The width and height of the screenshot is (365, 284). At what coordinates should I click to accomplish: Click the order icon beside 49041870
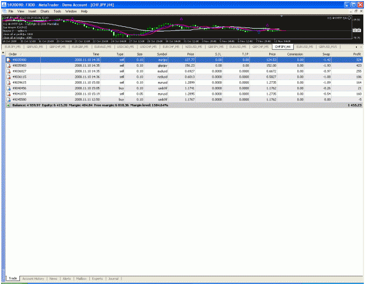tap(8, 94)
